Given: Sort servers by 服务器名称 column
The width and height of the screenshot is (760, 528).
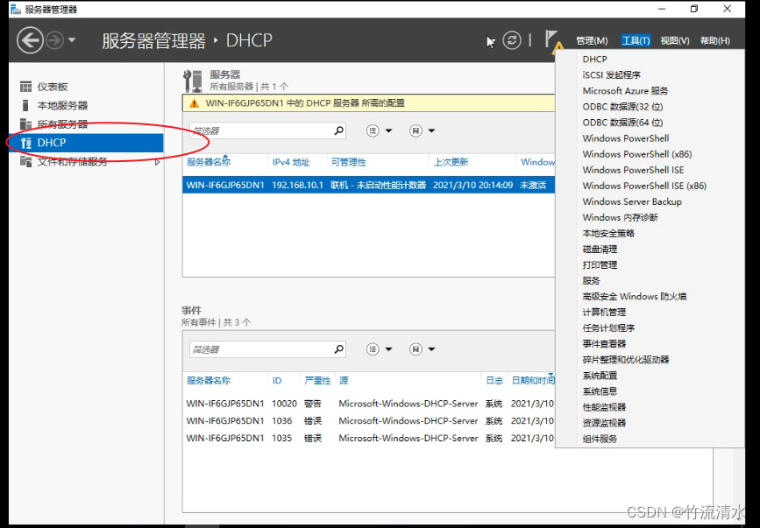Looking at the screenshot, I should (209, 162).
